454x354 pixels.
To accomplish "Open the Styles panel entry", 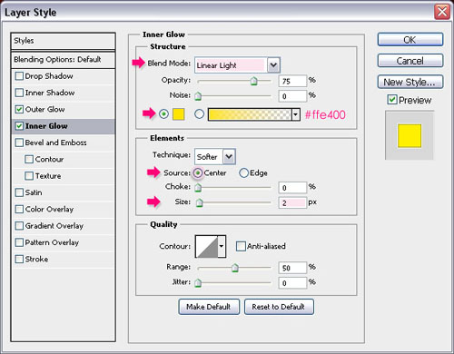I will [x=63, y=41].
